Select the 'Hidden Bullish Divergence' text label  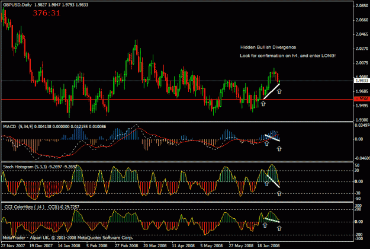point(268,47)
